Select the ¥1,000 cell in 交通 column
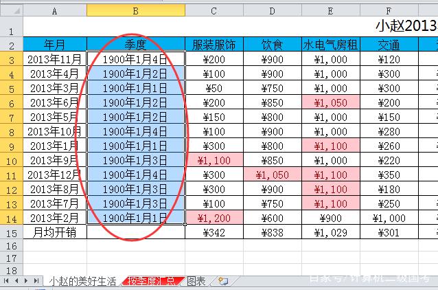Image resolution: width=438 pixels, height=290 pixels. (389, 218)
